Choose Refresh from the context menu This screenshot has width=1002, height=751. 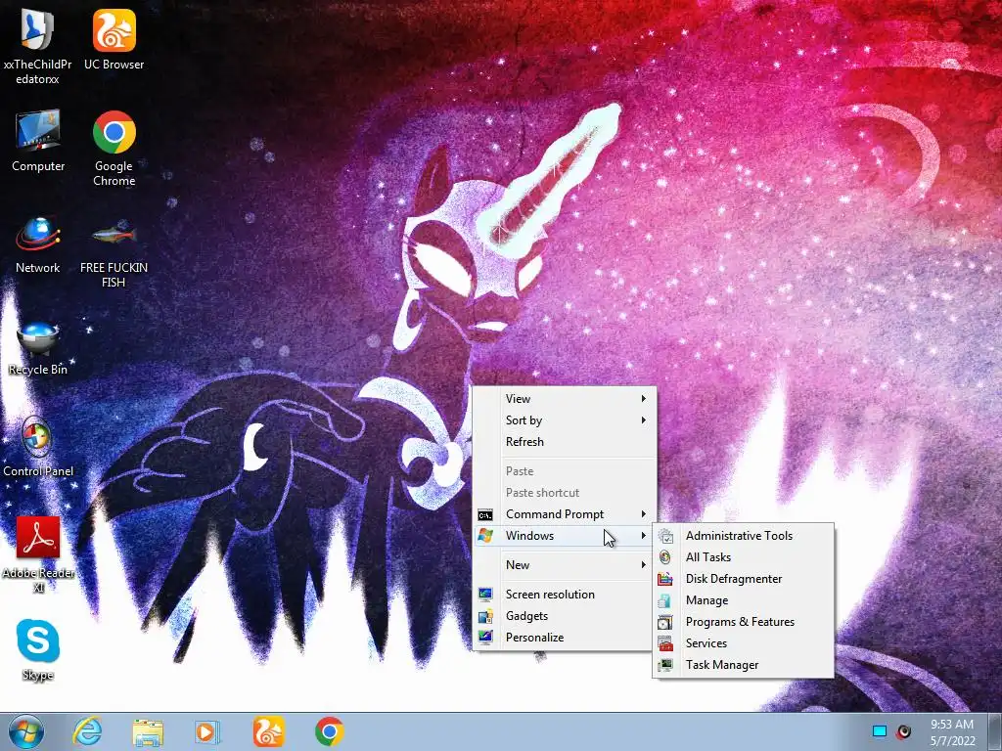click(565, 442)
